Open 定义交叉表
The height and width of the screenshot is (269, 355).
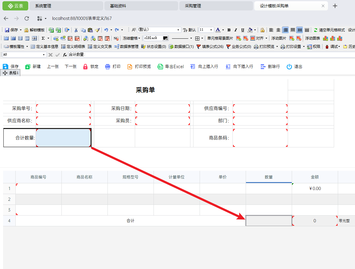(100, 46)
